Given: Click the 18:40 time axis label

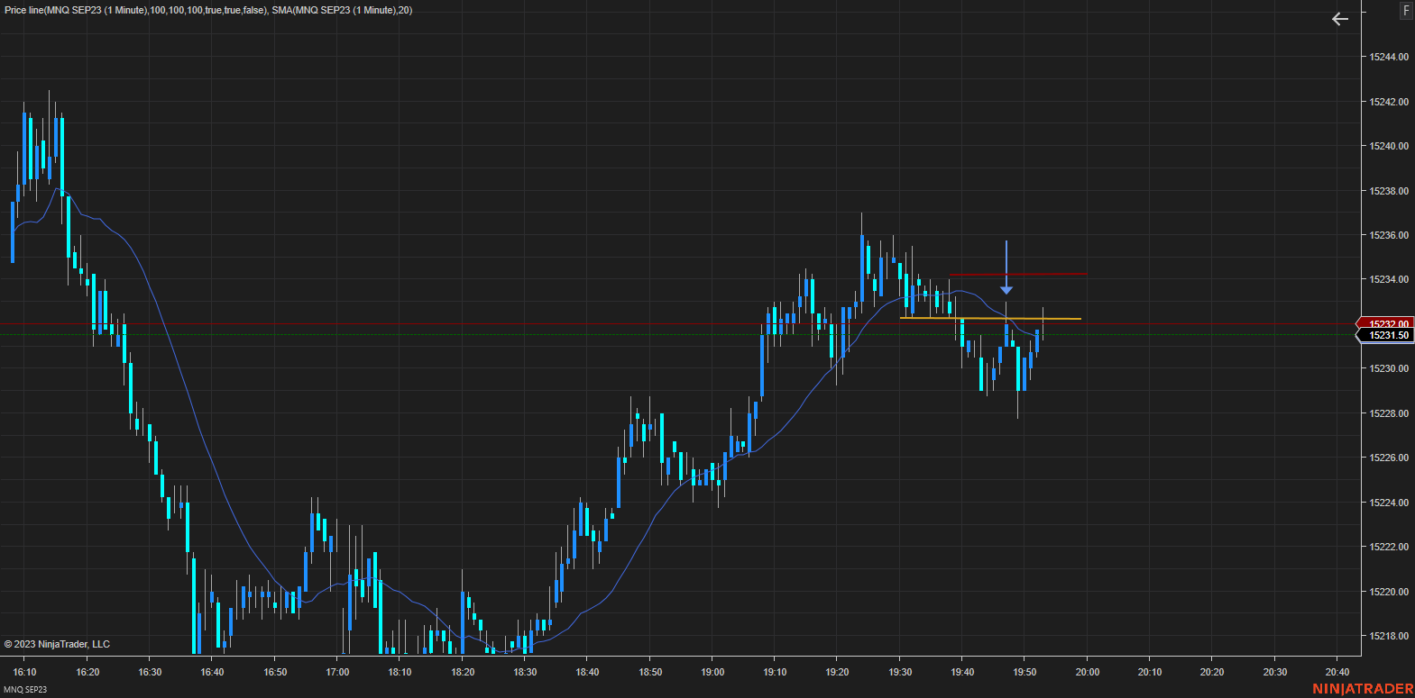Looking at the screenshot, I should click(587, 672).
